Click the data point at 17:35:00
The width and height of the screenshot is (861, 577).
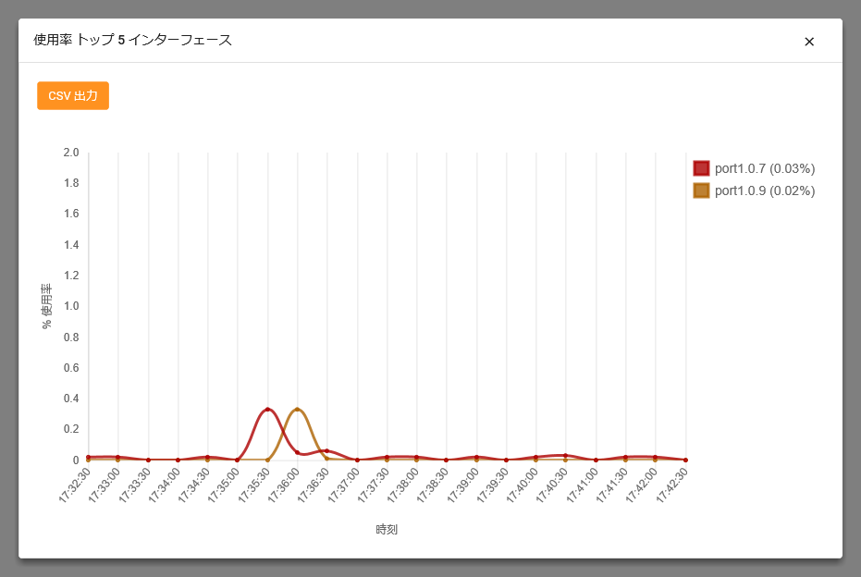238,460
